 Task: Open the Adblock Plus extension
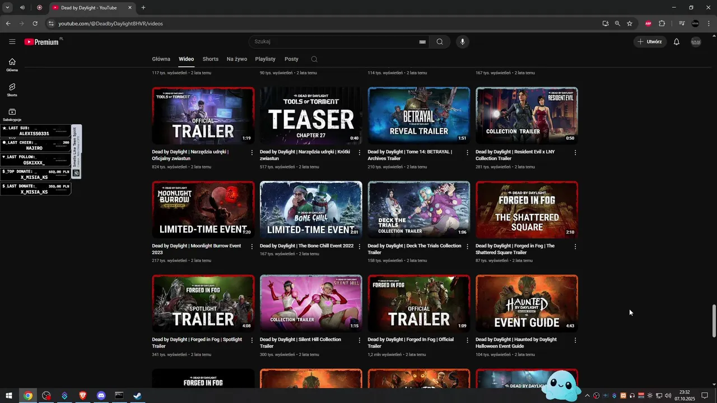648,24
